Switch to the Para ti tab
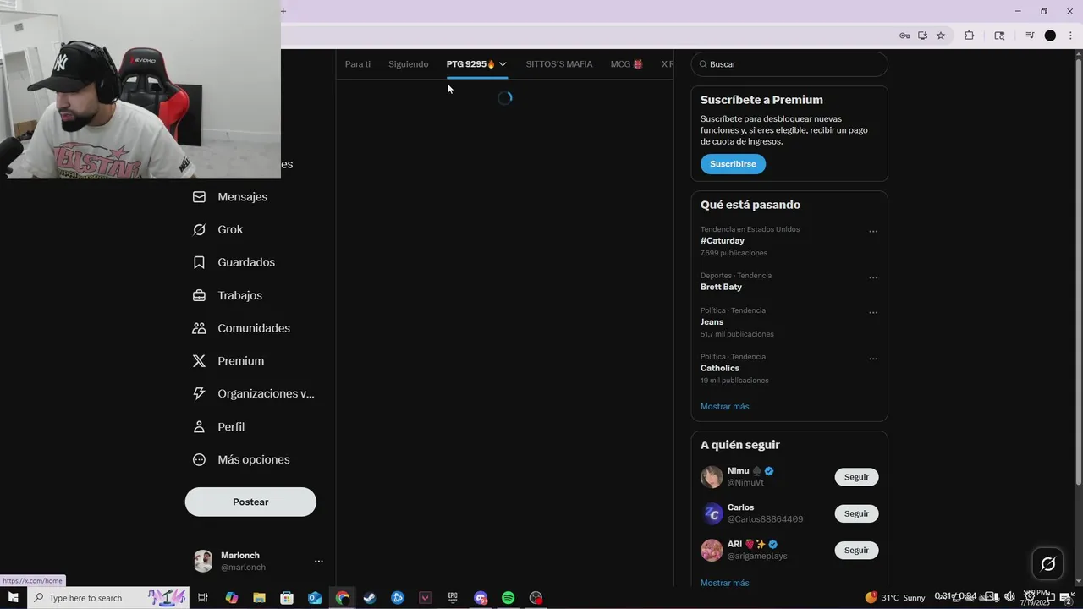The image size is (1083, 609). pos(358,64)
